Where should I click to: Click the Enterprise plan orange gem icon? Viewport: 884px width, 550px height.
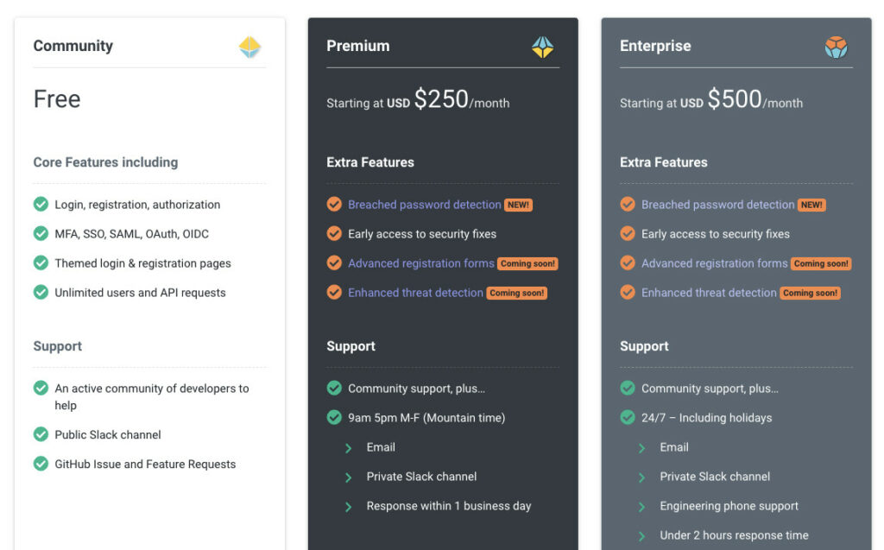(836, 47)
